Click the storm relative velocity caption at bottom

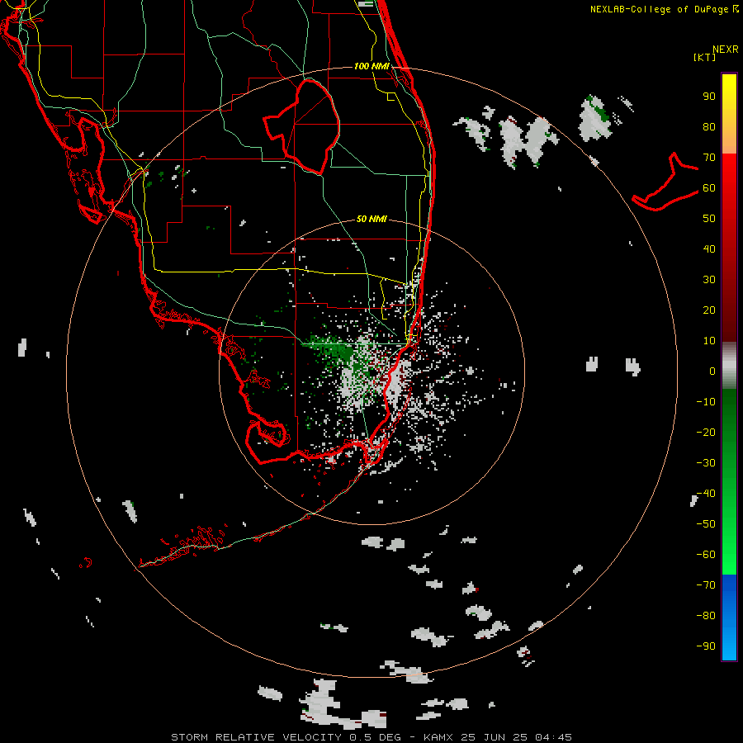[x=371, y=737]
